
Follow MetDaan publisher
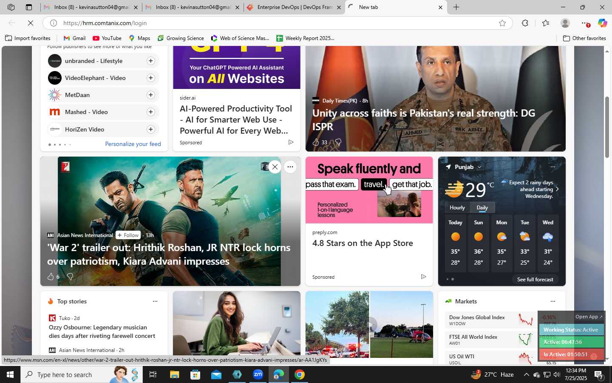click(x=150, y=95)
